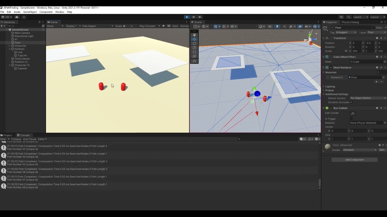387x217 pixels.
Task: Select the Rect tool in Scene overlay
Action: point(194,52)
